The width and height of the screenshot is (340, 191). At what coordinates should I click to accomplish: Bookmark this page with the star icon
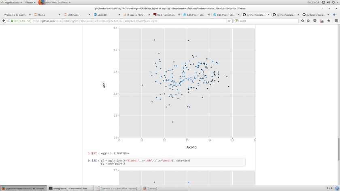tap(302, 21)
